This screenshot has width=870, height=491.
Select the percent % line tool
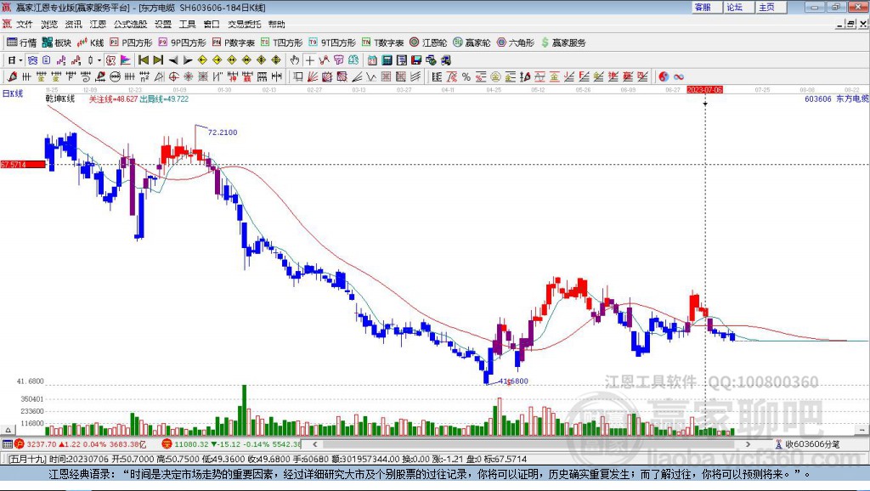tap(466, 77)
